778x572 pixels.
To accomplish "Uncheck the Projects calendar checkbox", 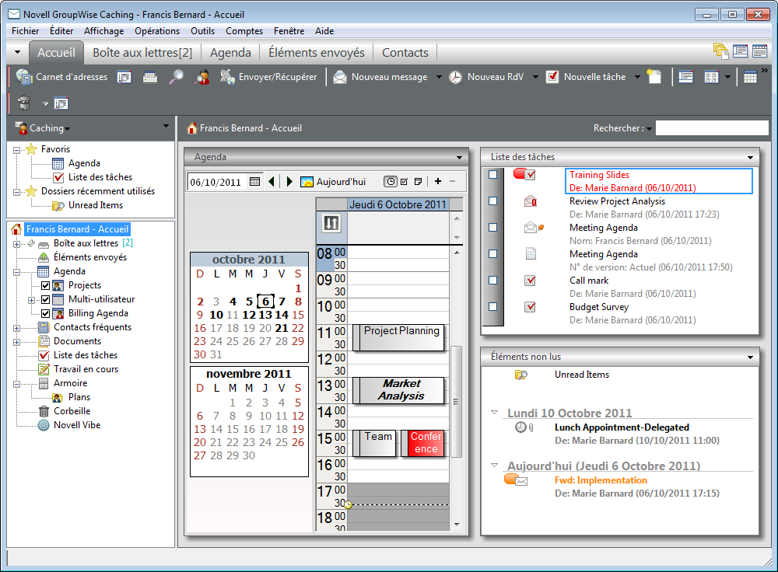I will click(45, 285).
